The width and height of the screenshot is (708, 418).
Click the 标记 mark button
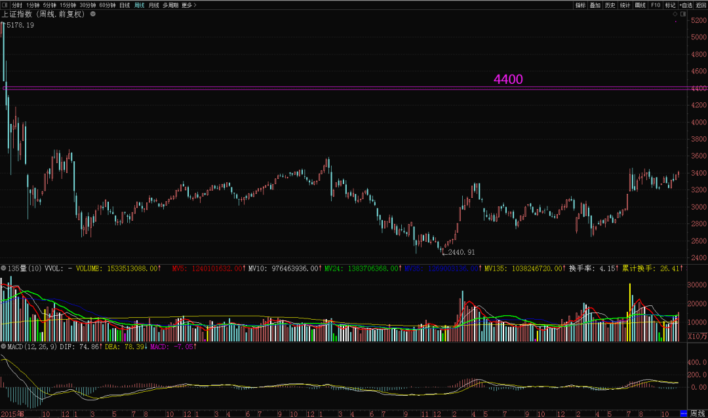(x=670, y=5)
